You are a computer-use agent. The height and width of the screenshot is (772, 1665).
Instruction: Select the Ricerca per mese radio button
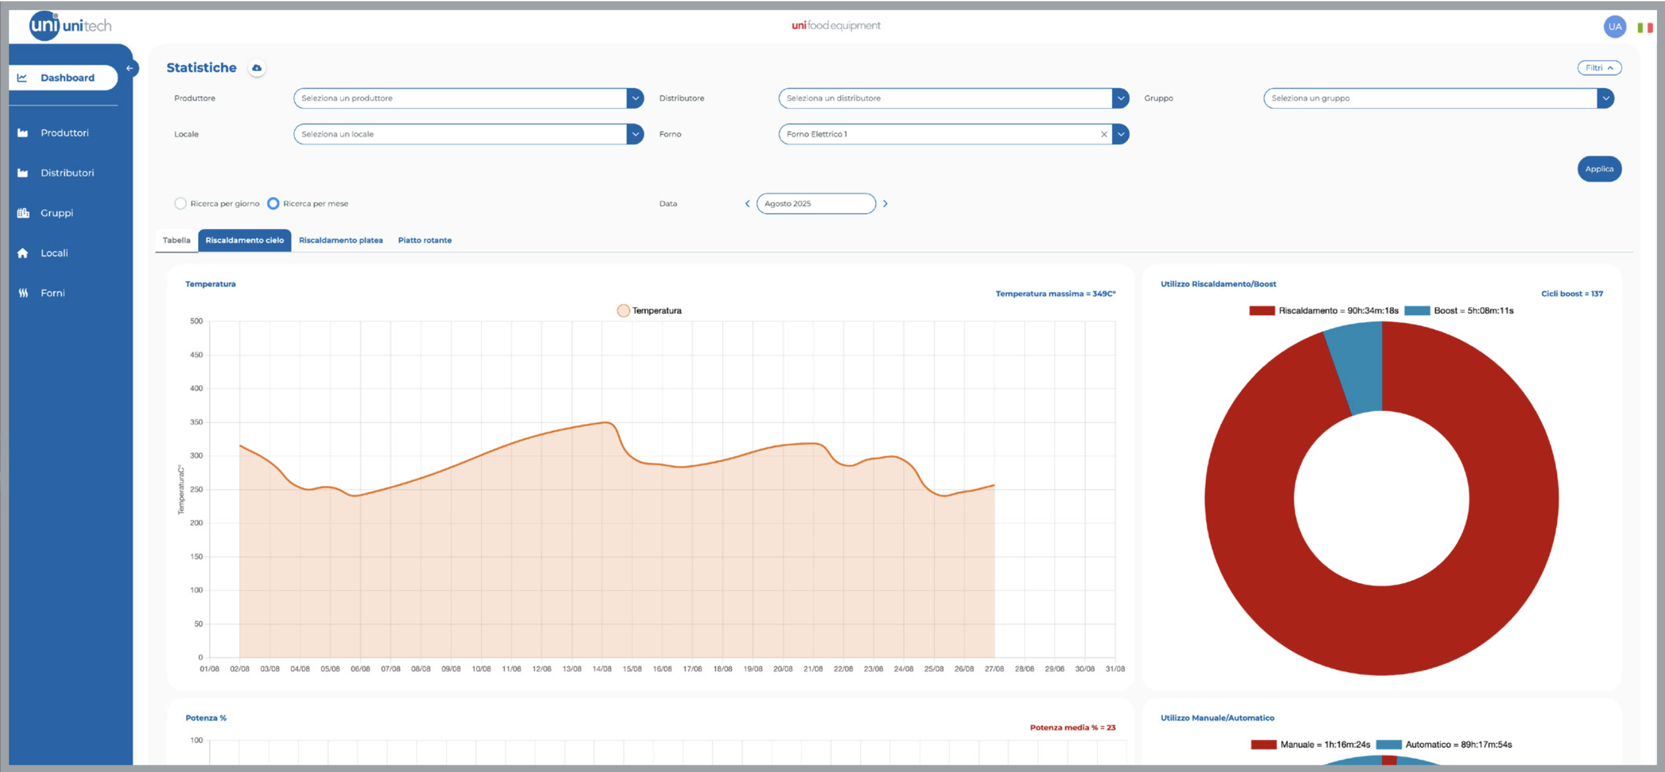coord(273,204)
